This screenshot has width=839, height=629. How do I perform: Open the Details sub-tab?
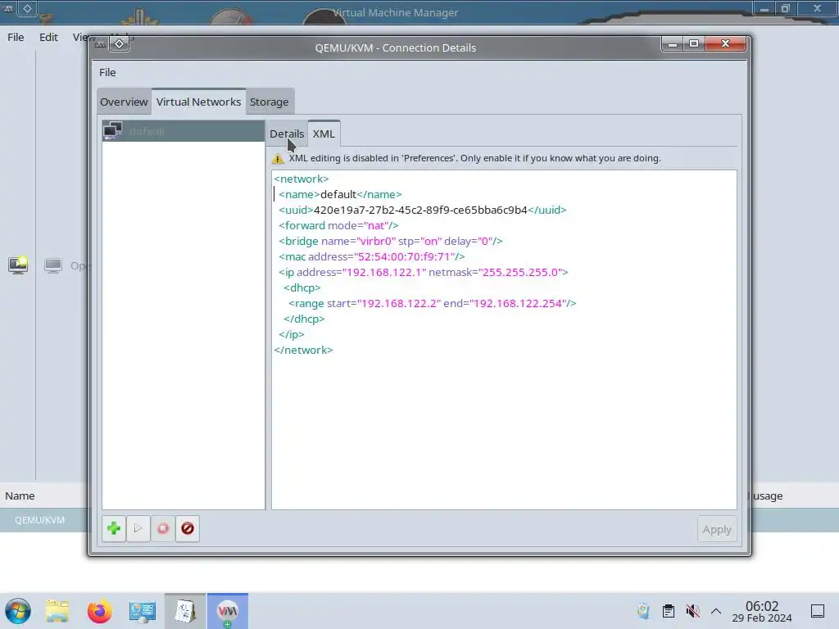(287, 133)
